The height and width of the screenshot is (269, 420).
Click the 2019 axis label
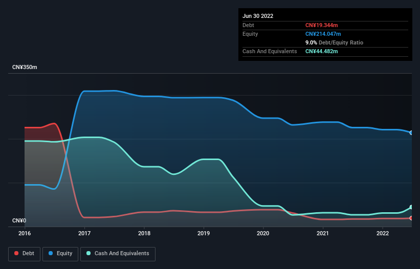[204, 233]
